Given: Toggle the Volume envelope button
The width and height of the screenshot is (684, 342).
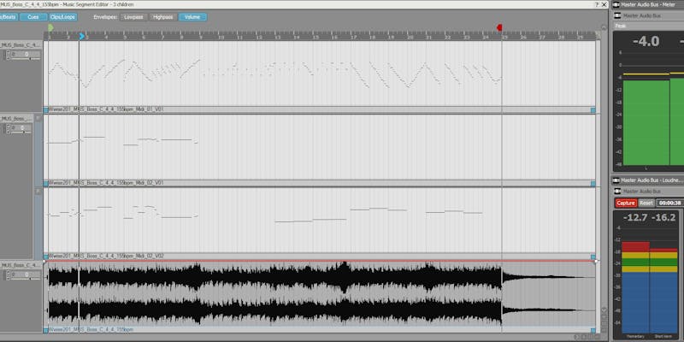Looking at the screenshot, I should [192, 16].
